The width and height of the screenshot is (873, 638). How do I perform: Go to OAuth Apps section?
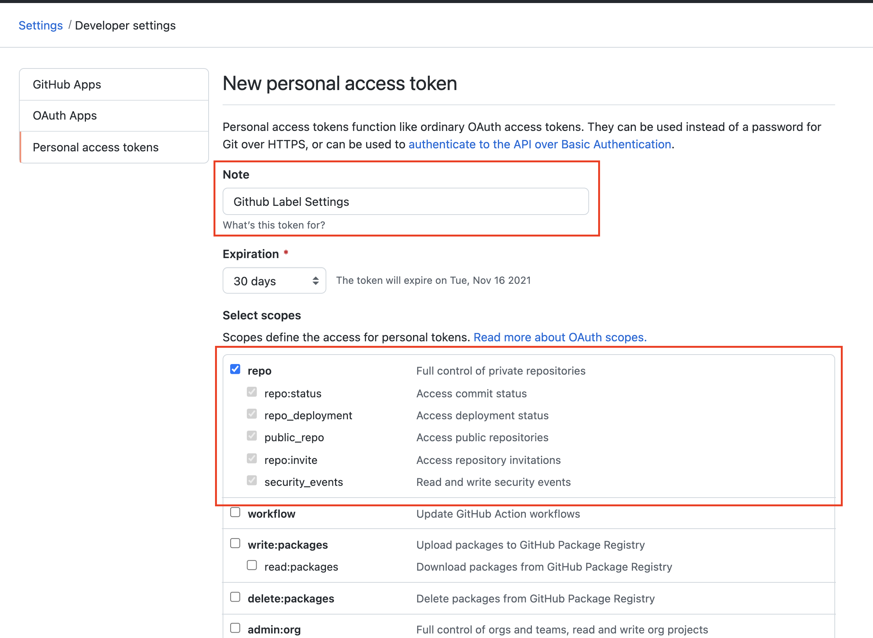pos(65,116)
